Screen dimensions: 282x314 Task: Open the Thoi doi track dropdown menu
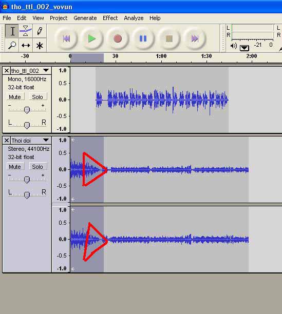point(46,140)
